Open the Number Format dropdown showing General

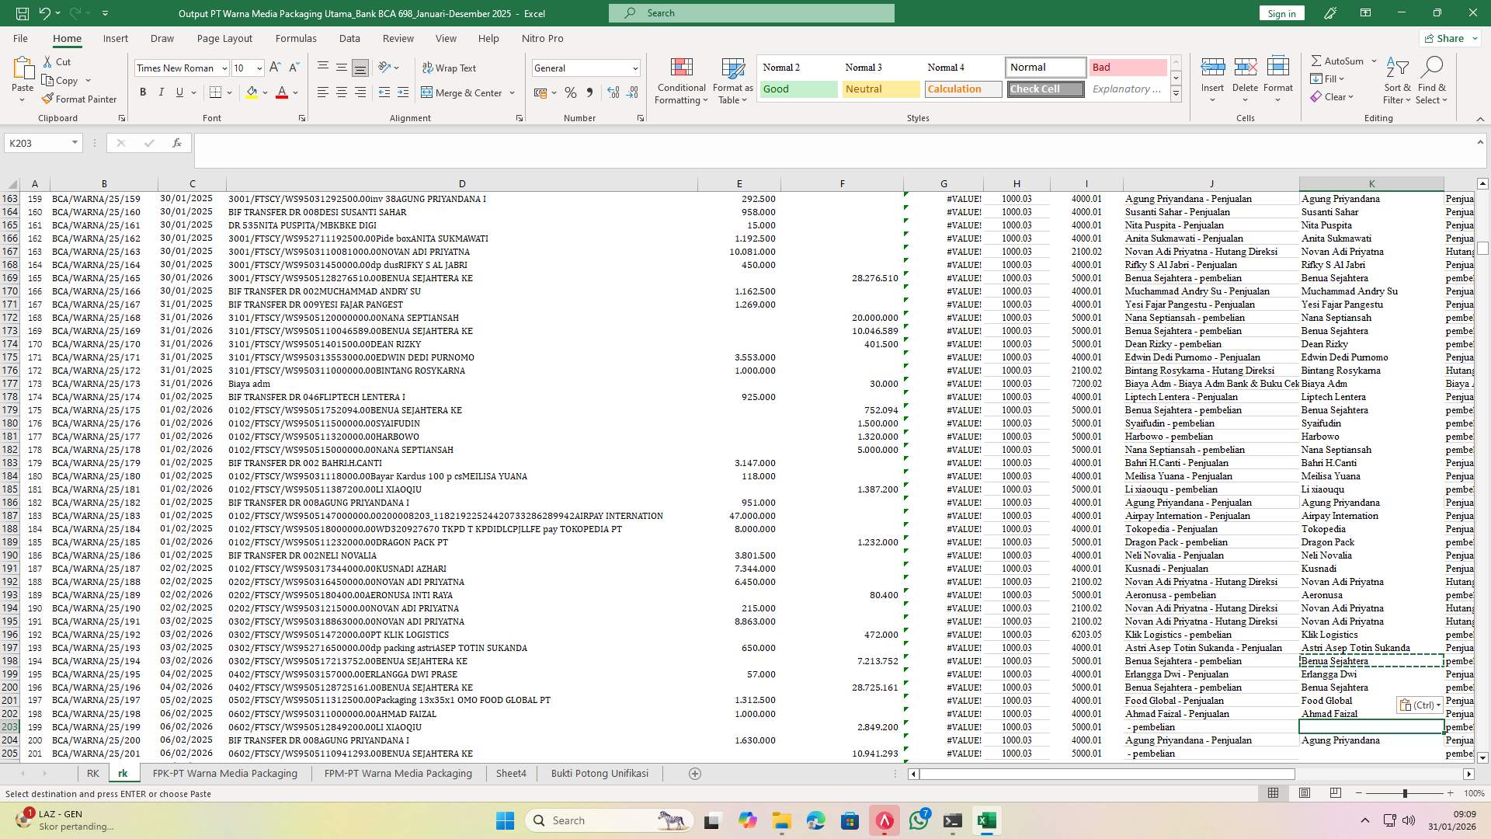pyautogui.click(x=586, y=68)
